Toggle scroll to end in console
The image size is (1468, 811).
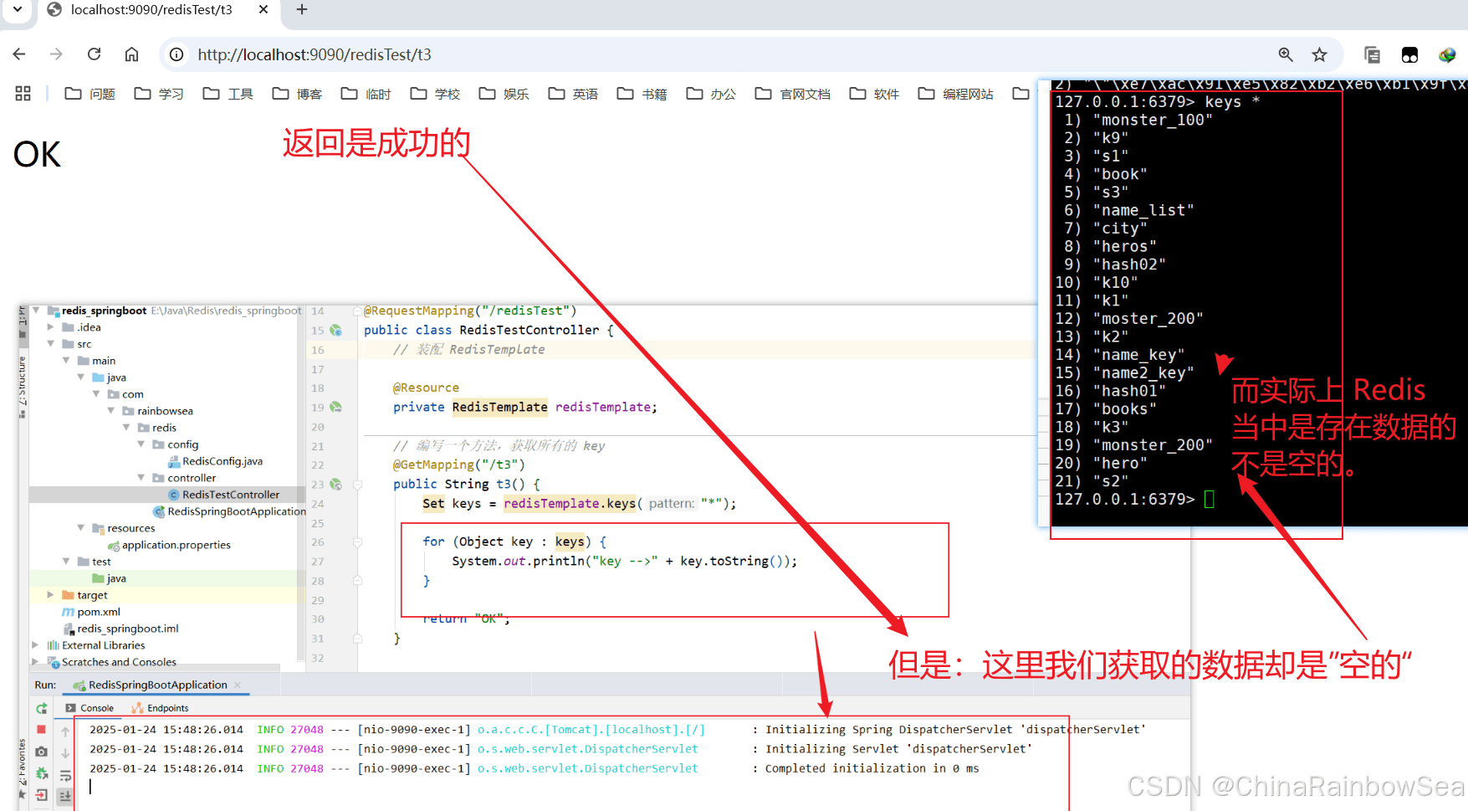65,796
